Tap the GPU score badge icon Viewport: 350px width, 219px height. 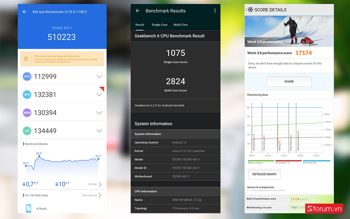[x=27, y=94]
